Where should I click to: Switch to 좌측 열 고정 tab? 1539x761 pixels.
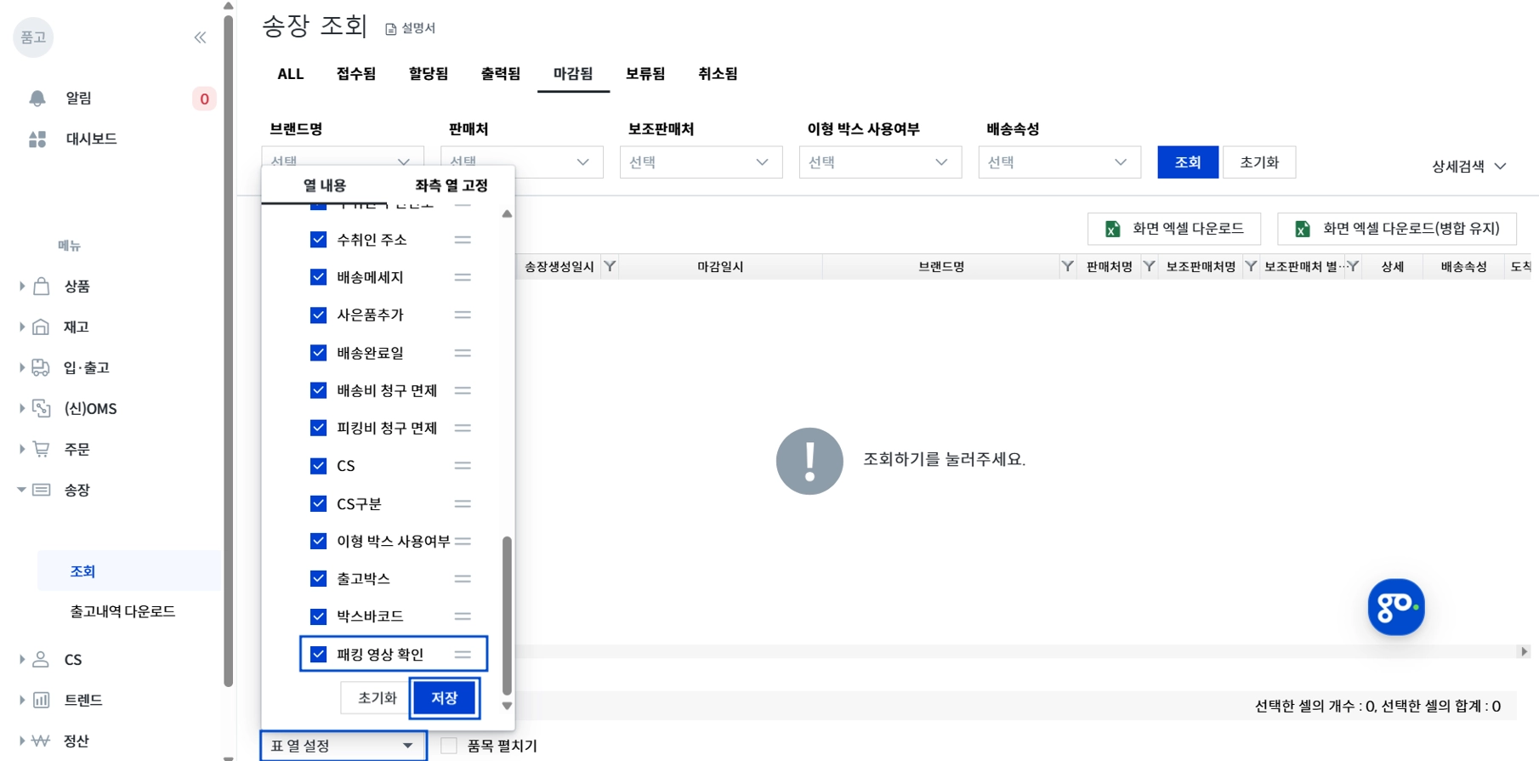pos(451,185)
